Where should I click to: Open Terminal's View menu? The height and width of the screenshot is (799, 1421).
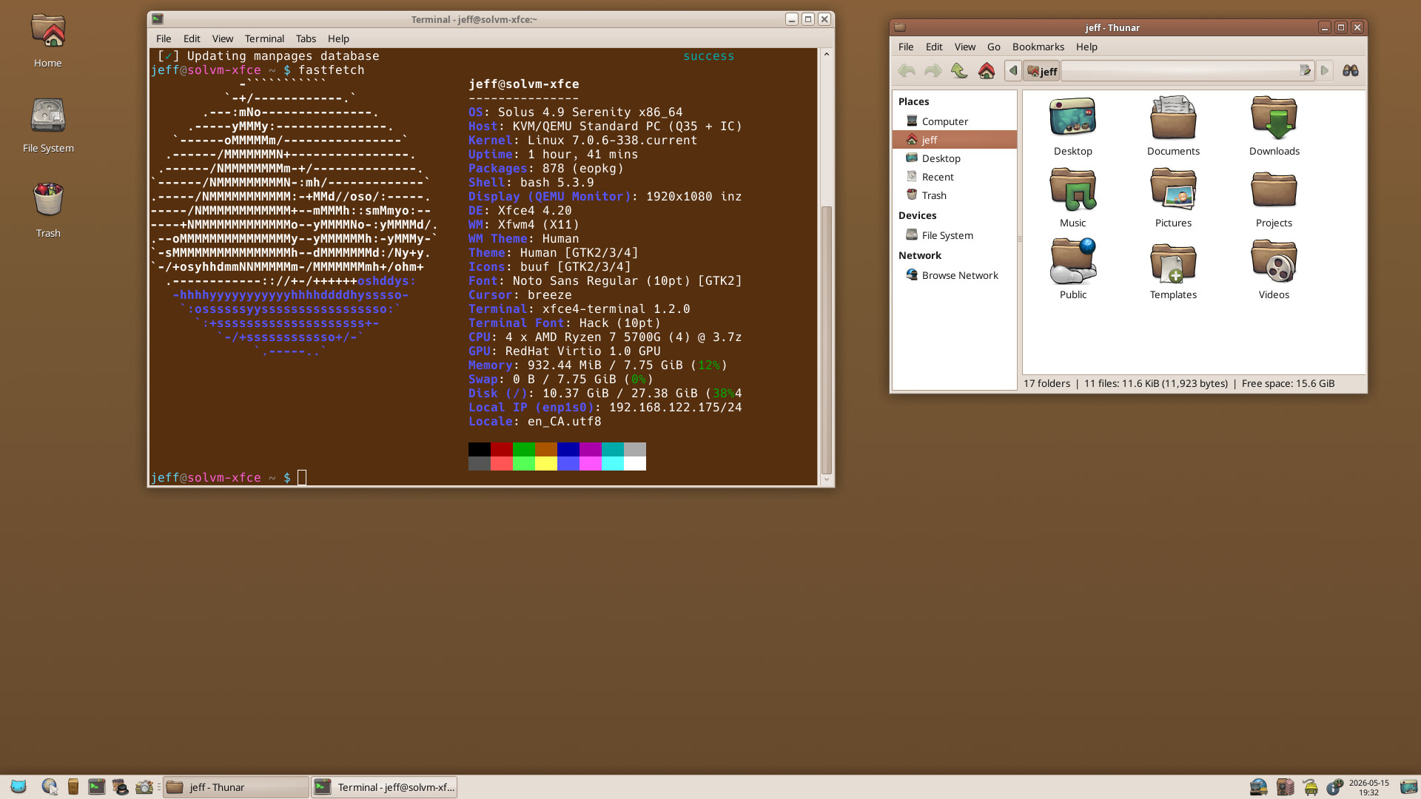tap(222, 38)
